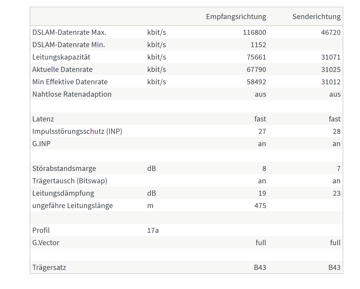
Task: Click the dB unit in Störabstandsmarge row
Action: (x=152, y=168)
